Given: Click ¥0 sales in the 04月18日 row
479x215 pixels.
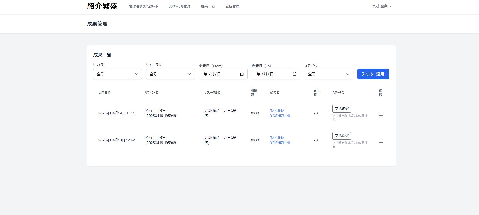Looking at the screenshot, I should [x=316, y=140].
